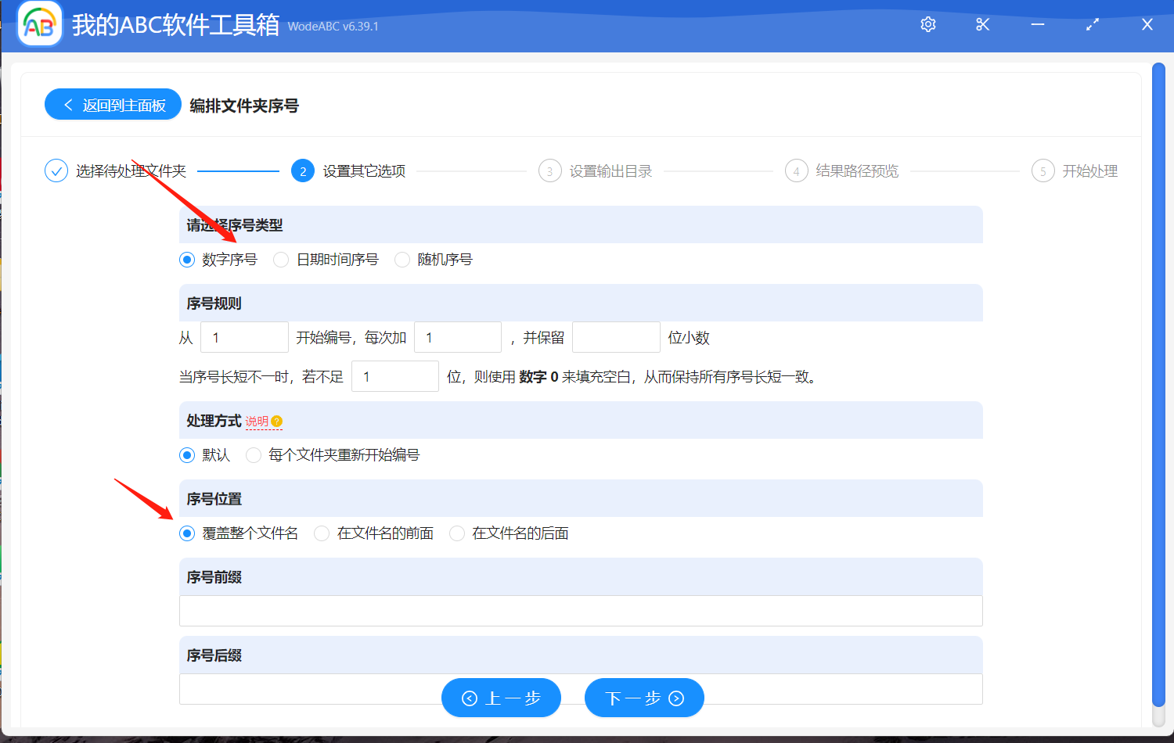Click the checkmark icon on 选择待处理文件夹 step

pyautogui.click(x=56, y=170)
